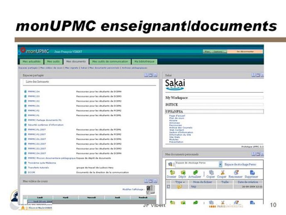Viewport: 286px width, 215px height.
Task: Click the server icon next to Modifier l'affichage
Action: (150, 190)
